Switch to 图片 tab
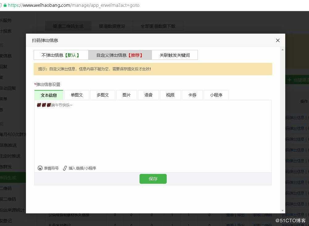Viewport: 309px width, 226px height. click(127, 95)
